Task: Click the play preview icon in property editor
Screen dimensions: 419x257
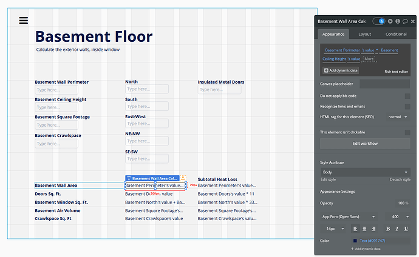Action: pos(390,21)
